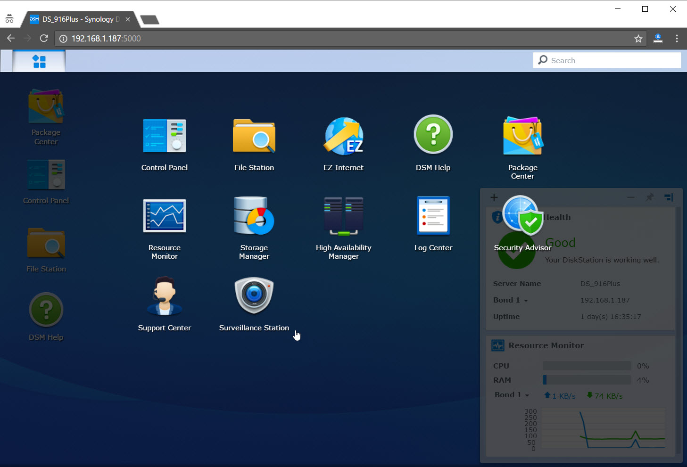
Task: Launch Resource Monitor app
Action: 165,228
